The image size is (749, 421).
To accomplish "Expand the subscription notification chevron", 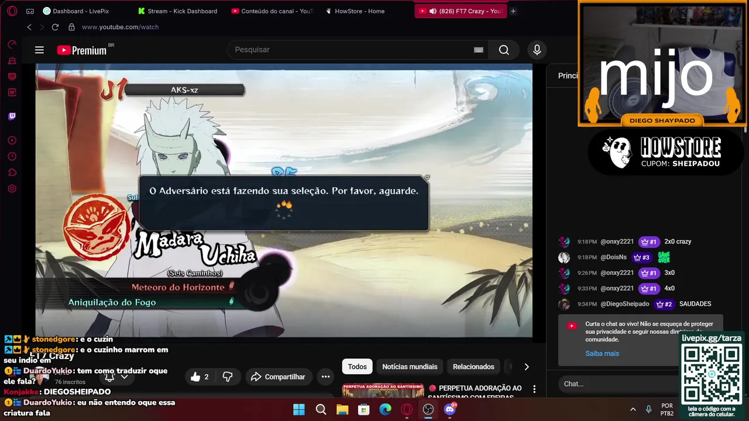I will pos(124,377).
